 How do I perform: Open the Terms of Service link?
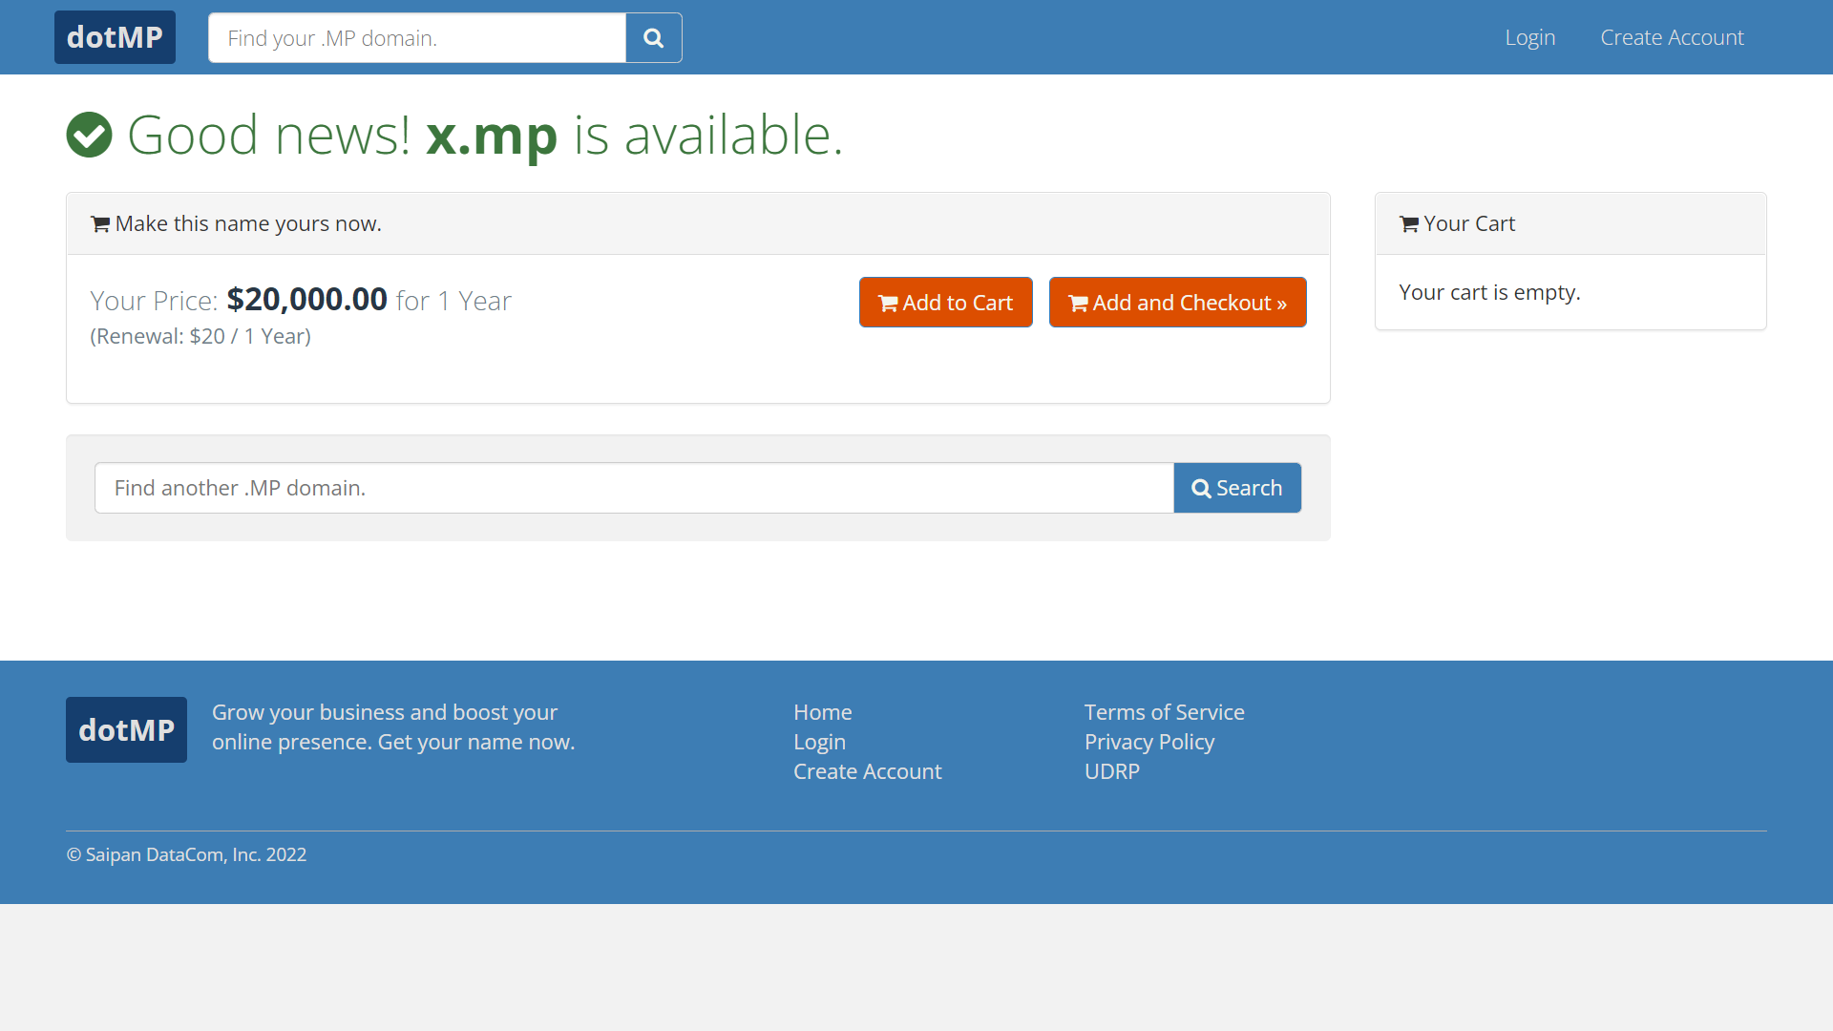pos(1164,712)
